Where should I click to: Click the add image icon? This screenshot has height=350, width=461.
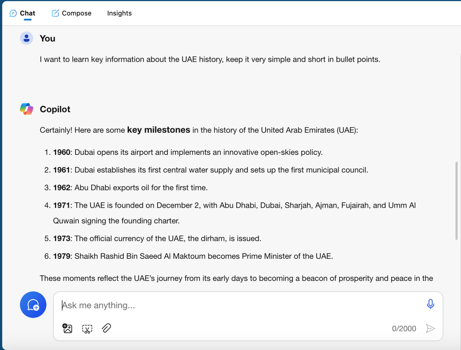[x=68, y=328]
